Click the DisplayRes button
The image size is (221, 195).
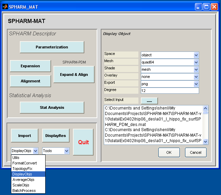[x=56, y=136]
